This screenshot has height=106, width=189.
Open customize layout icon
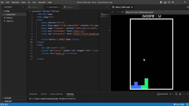173,2
